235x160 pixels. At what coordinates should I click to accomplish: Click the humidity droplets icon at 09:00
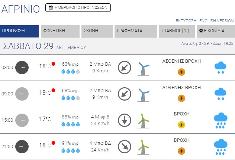click(x=71, y=97)
